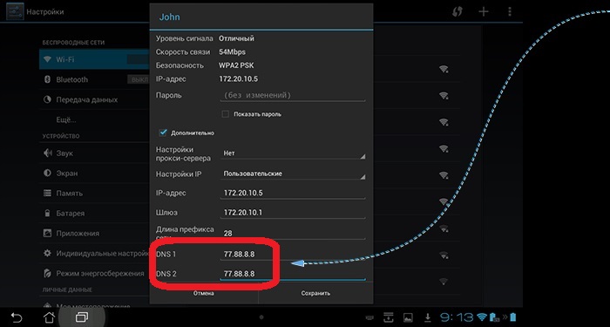This screenshot has height=327, width=610.
Task: Tap the Сохранить button
Action: (315, 293)
